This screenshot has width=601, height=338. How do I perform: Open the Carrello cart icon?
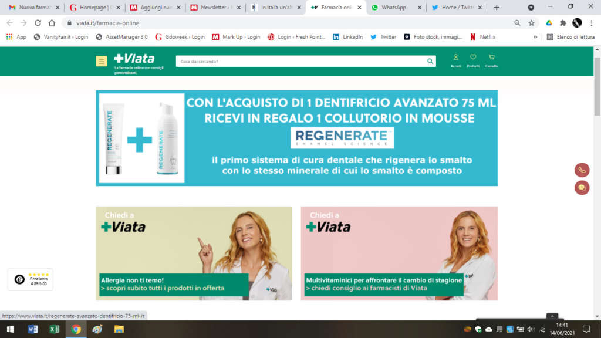pyautogui.click(x=491, y=60)
